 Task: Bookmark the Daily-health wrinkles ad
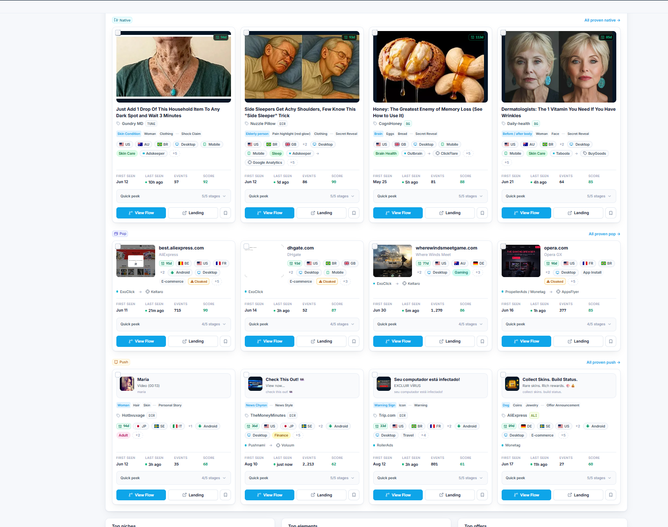click(x=611, y=213)
